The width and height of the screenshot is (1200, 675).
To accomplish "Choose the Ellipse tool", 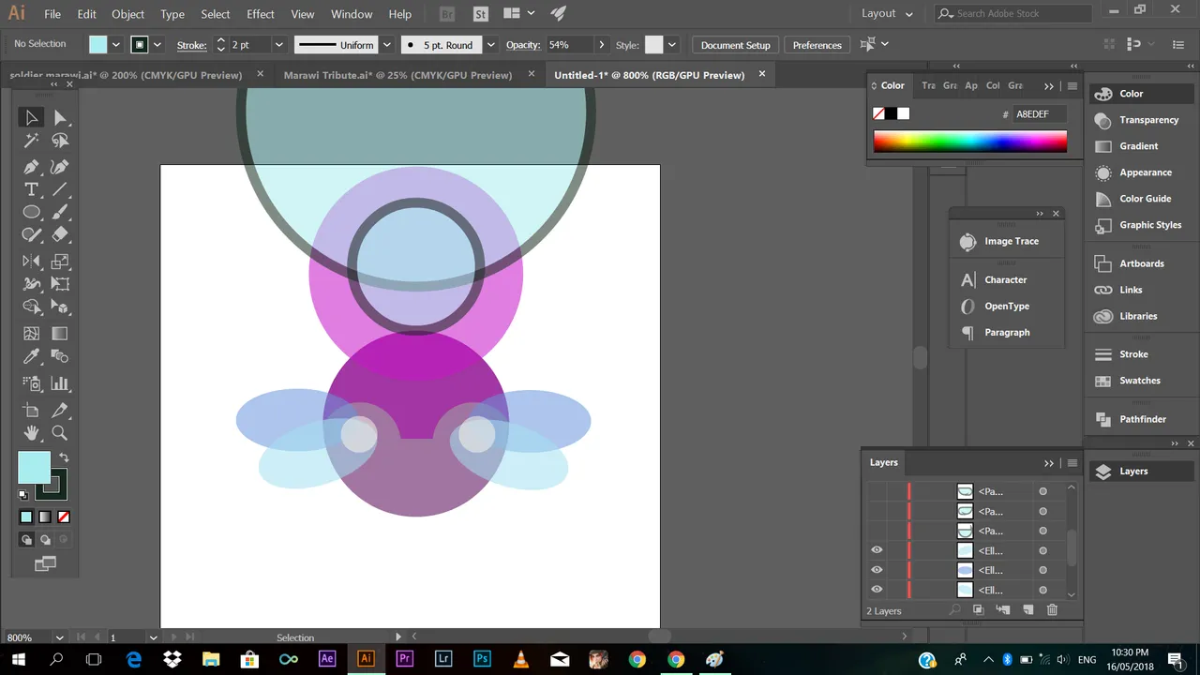I will [x=31, y=212].
